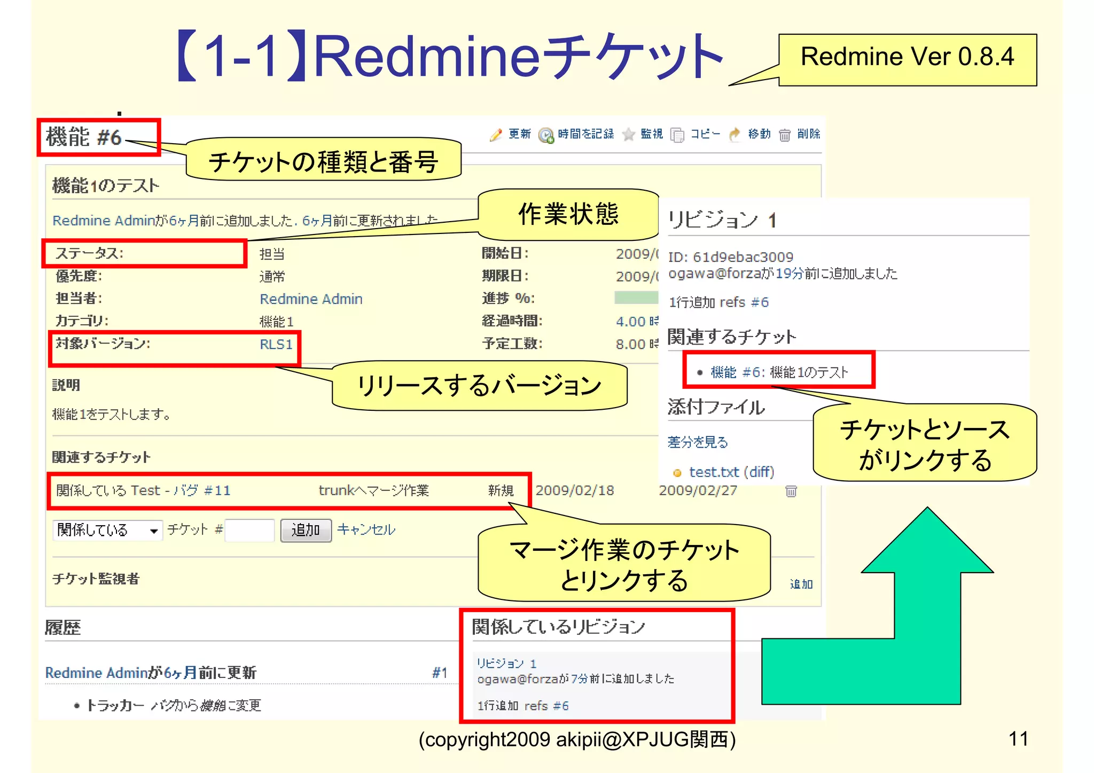Click the #6 link in revision comment

760,302
